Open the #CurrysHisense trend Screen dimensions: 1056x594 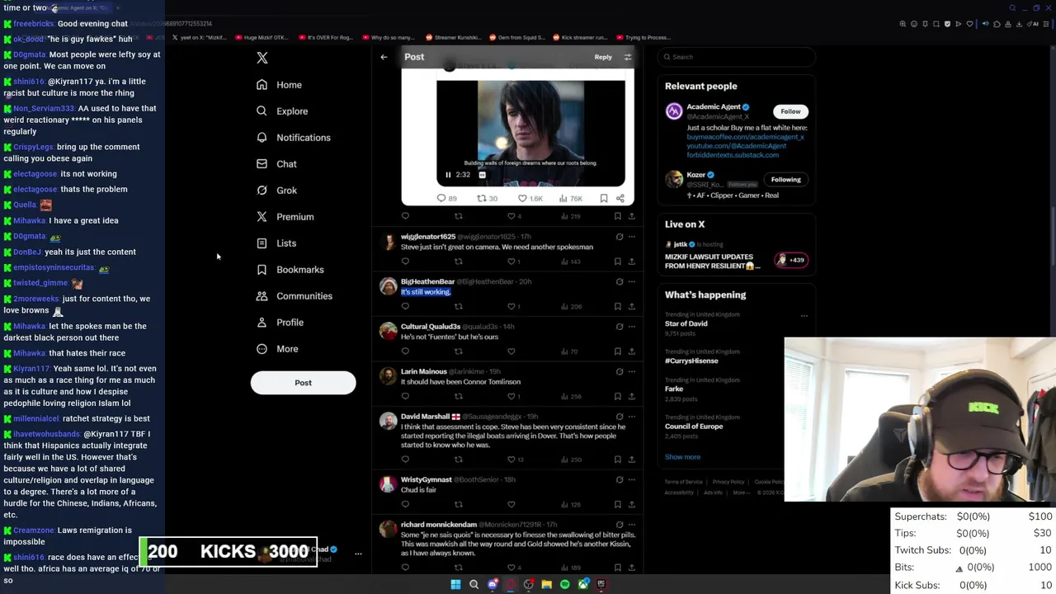pyautogui.click(x=691, y=361)
